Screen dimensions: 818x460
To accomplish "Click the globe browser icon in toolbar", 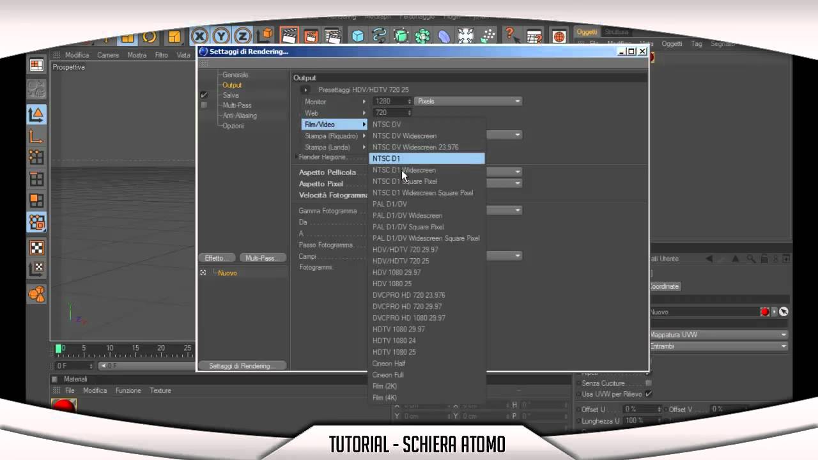I will tap(559, 36).
